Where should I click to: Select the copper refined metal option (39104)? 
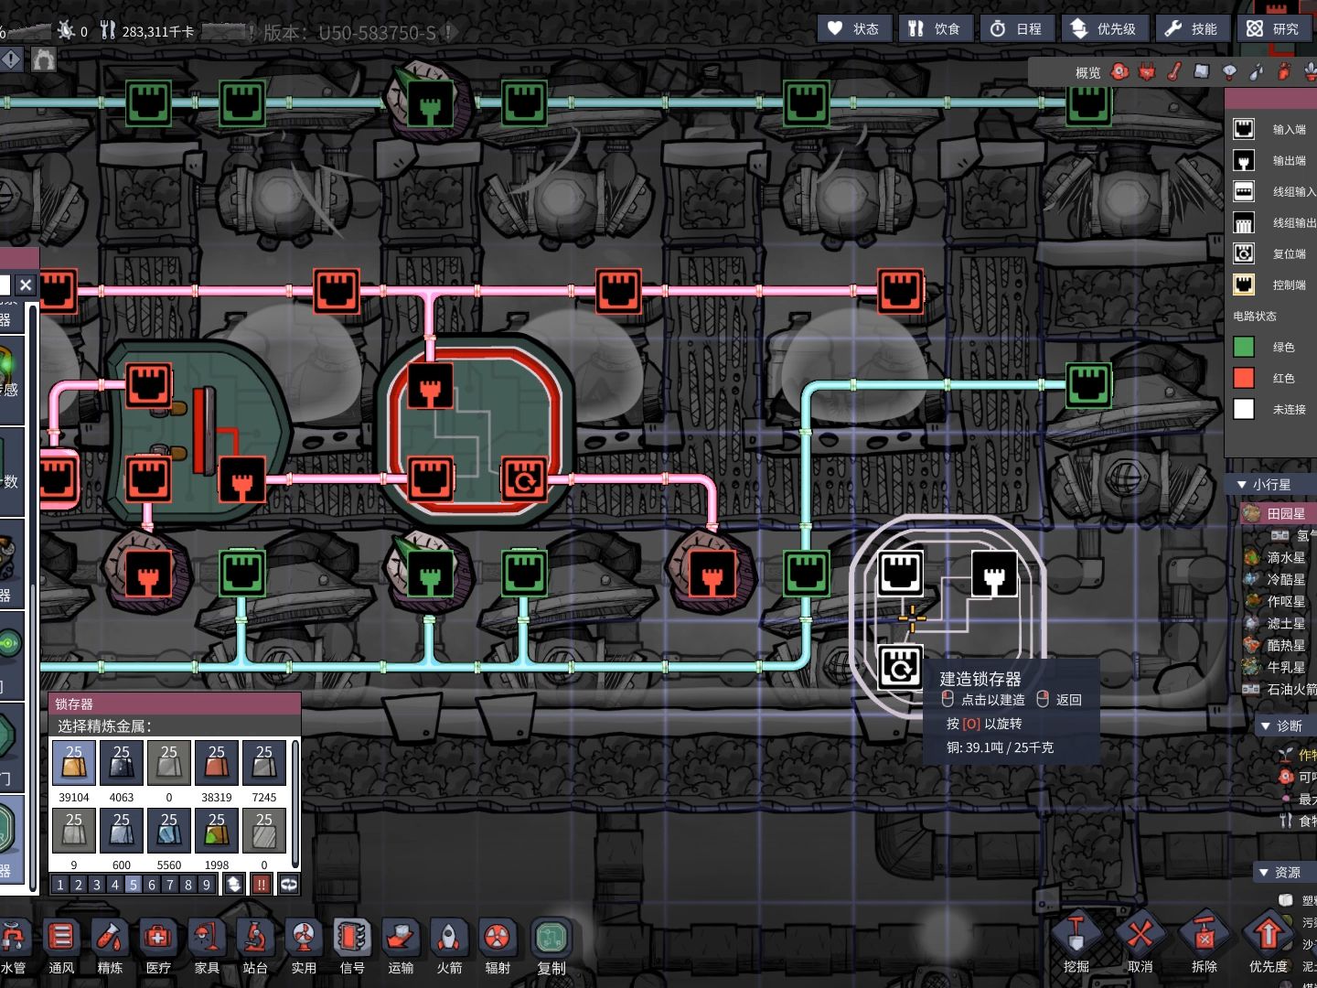point(74,763)
